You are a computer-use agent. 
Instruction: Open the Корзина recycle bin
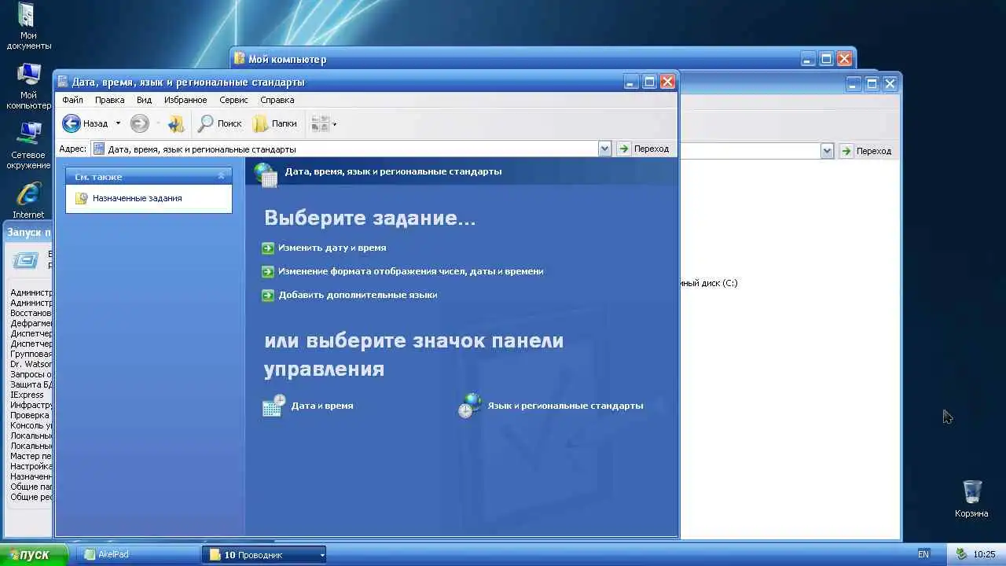click(971, 498)
